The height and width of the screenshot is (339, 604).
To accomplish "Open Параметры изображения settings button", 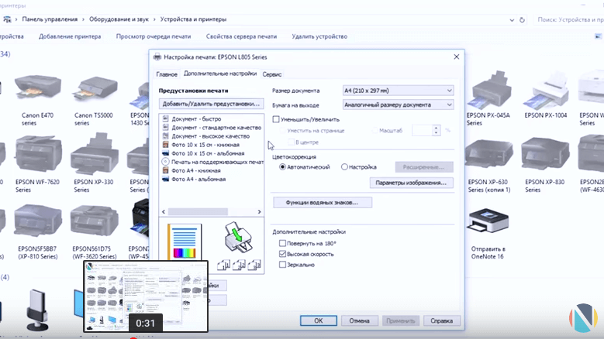I will (x=411, y=183).
